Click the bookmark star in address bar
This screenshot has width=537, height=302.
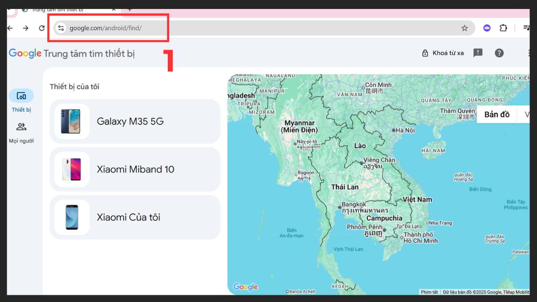[x=465, y=28]
